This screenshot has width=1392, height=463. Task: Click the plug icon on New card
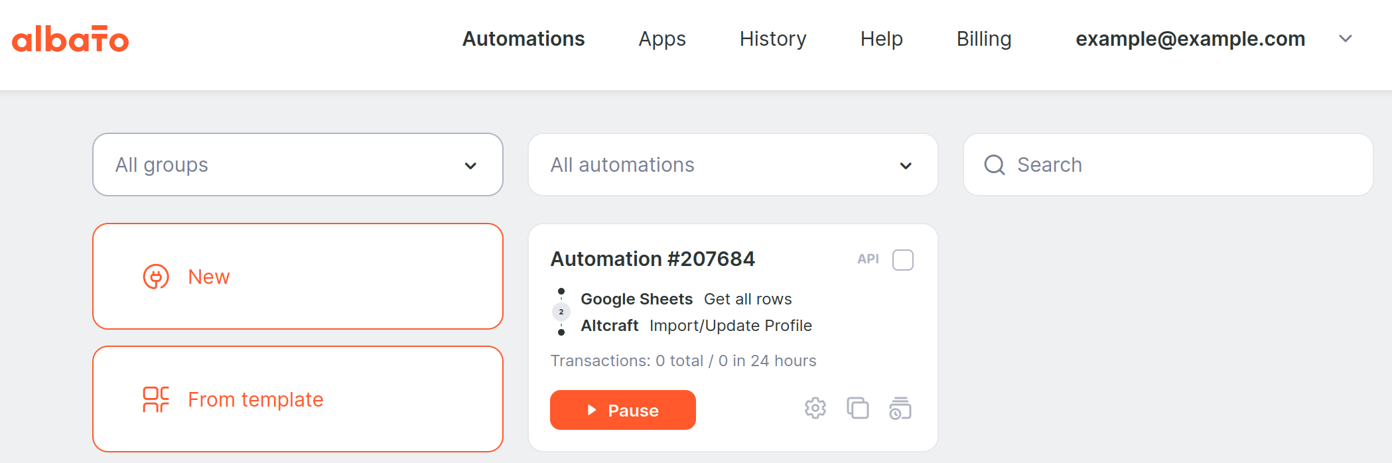(156, 277)
